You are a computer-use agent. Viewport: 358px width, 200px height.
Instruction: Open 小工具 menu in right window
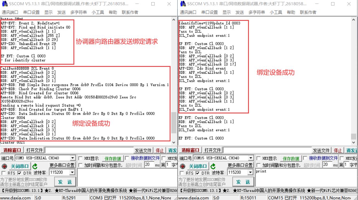[x=276, y=12]
